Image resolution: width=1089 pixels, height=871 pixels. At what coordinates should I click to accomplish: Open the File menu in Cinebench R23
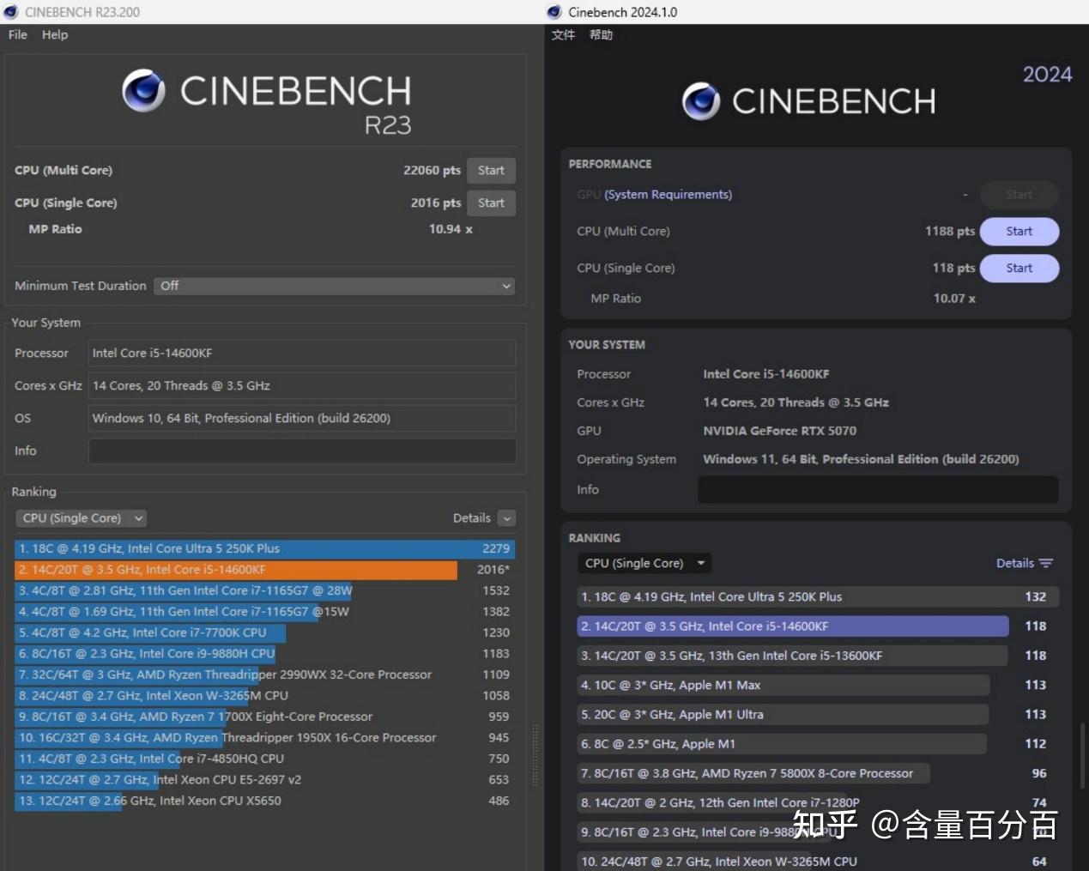(x=18, y=34)
